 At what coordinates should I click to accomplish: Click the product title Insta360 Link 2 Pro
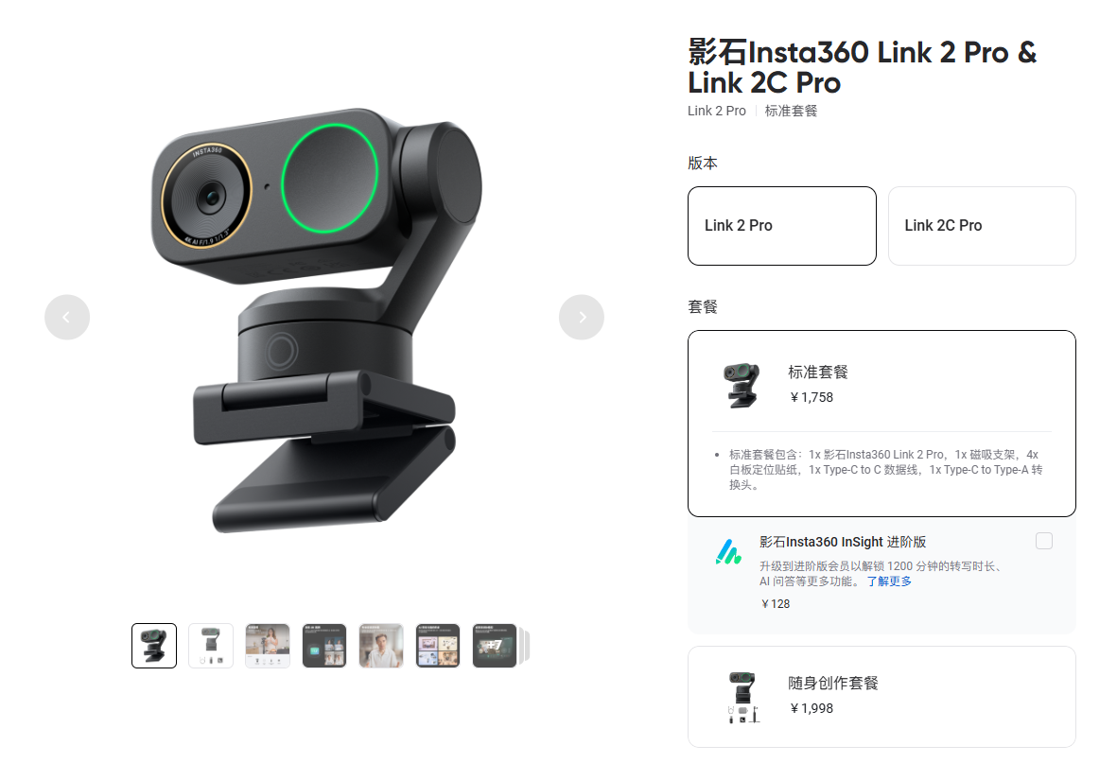pos(863,67)
